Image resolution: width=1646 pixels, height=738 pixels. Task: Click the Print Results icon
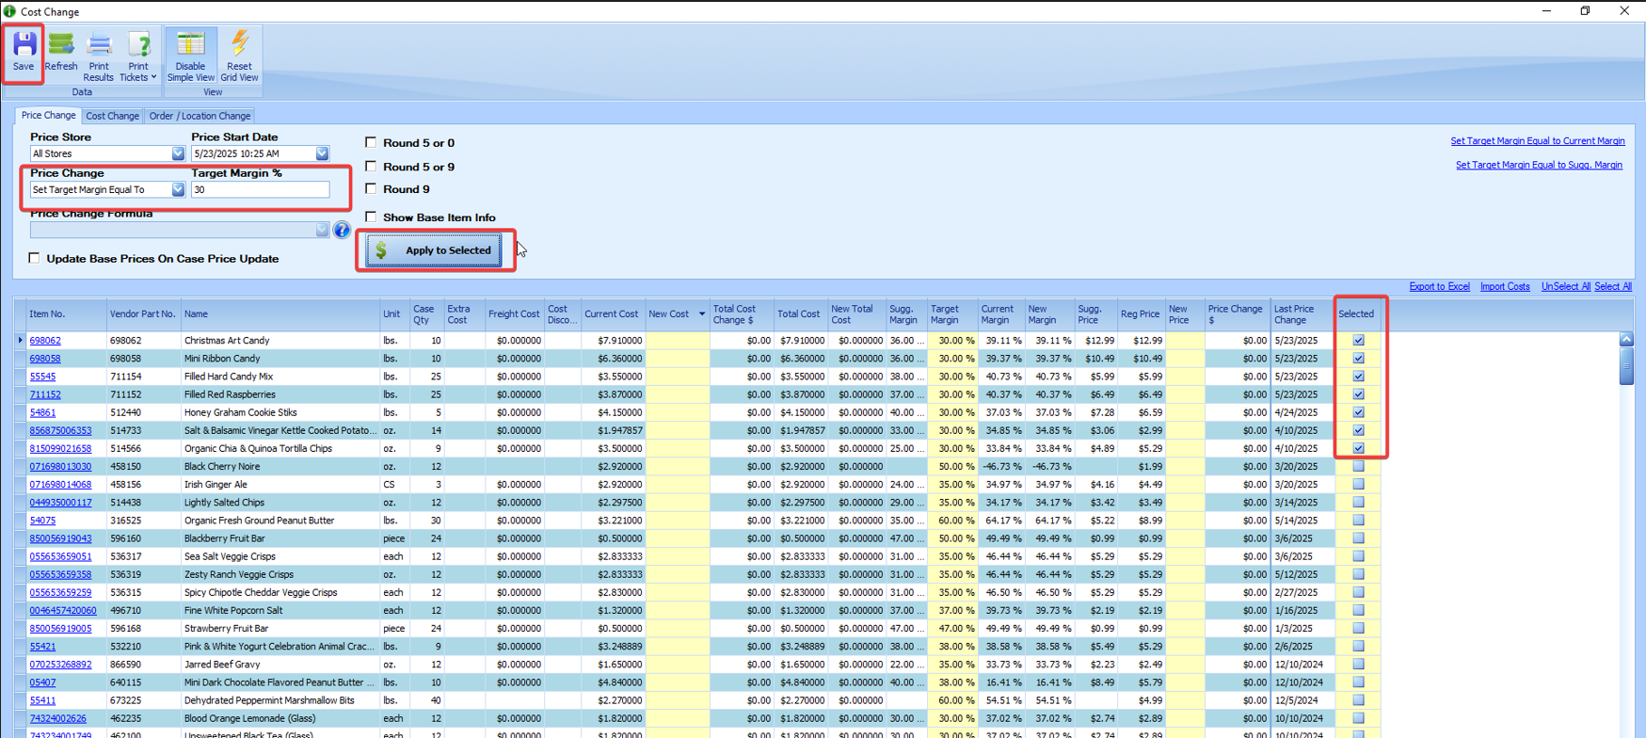[x=99, y=55]
